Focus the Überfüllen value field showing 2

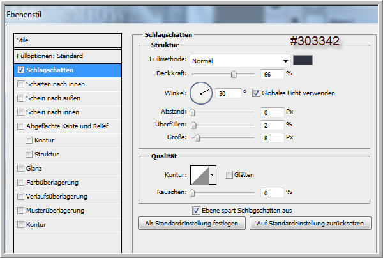[273, 125]
